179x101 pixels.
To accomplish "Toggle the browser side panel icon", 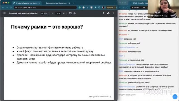I will [x=99, y=8].
